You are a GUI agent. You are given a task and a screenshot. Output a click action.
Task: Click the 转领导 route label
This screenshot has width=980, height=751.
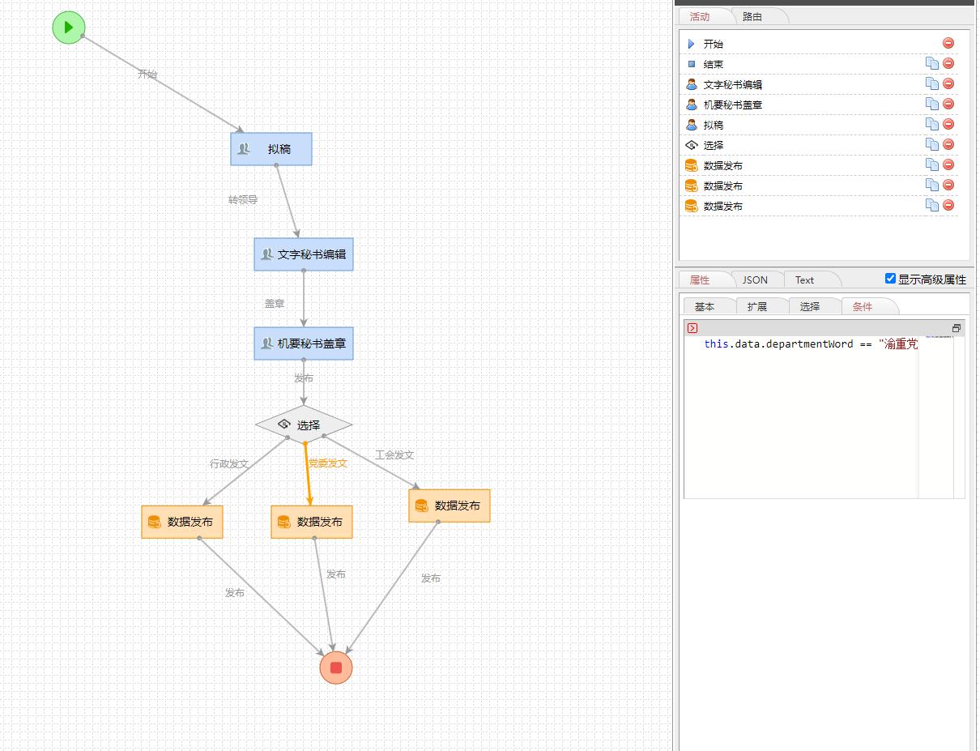click(x=243, y=199)
